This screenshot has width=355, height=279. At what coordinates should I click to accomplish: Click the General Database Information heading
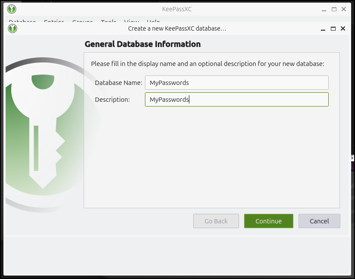coord(142,44)
